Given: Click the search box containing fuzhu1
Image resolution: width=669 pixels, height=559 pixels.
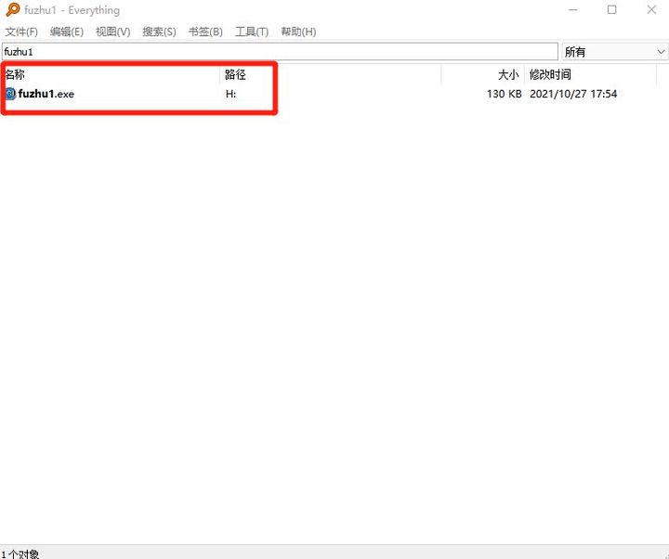Looking at the screenshot, I should 279,52.
